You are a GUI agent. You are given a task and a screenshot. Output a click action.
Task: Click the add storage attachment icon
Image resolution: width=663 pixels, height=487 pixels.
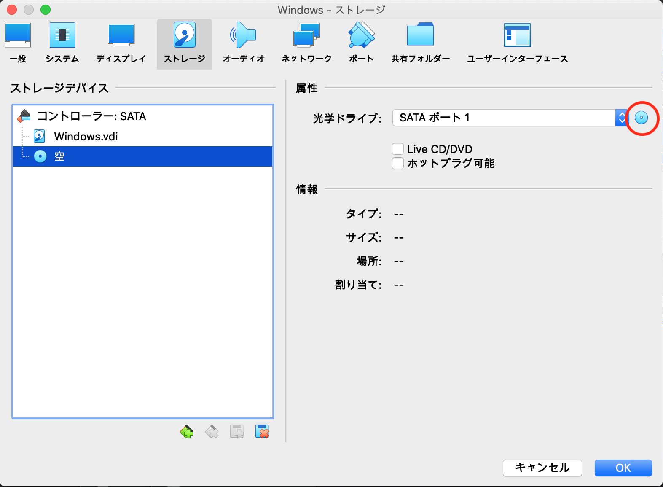pyautogui.click(x=237, y=432)
